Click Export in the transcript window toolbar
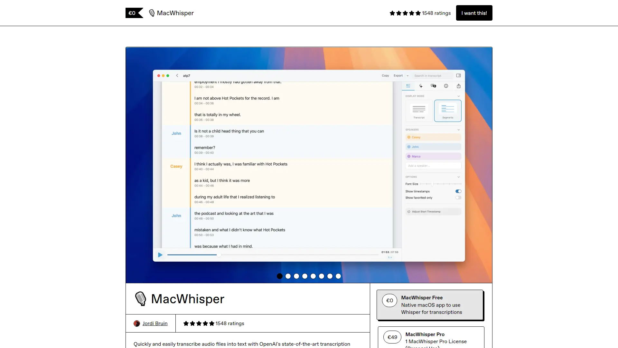Screen dimensions: 618x348 [398, 75]
